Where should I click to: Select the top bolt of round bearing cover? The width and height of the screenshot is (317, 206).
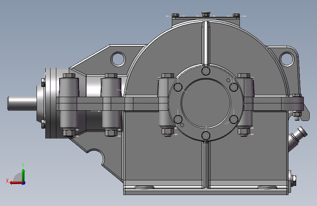click(206, 71)
